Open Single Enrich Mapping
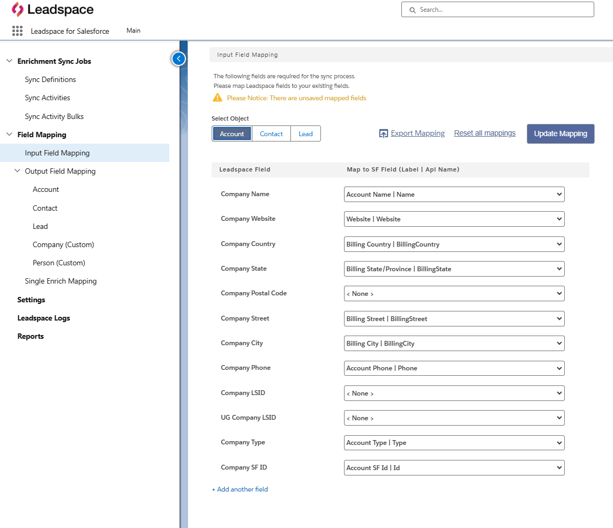The image size is (613, 528). tap(61, 281)
